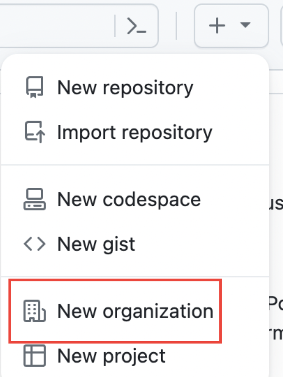Click the New codespace computer icon
This screenshot has height=377, width=283.
(x=35, y=199)
